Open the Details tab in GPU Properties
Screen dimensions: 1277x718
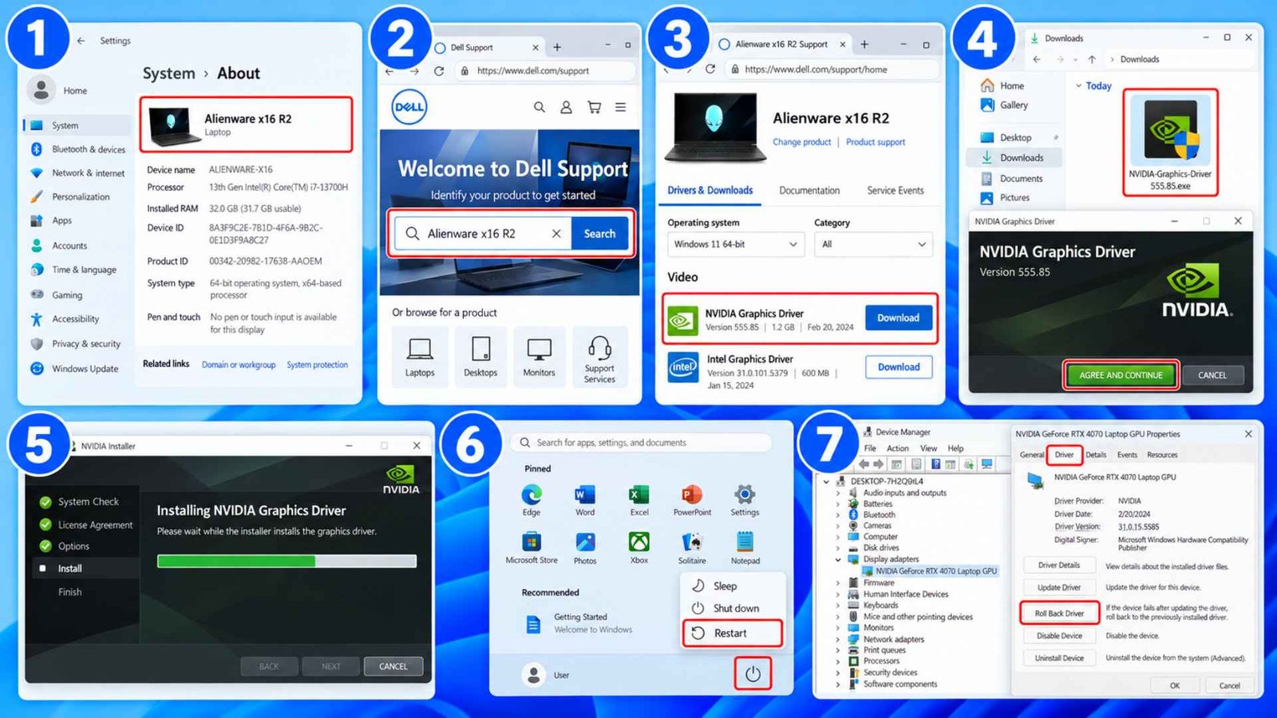pyautogui.click(x=1096, y=455)
